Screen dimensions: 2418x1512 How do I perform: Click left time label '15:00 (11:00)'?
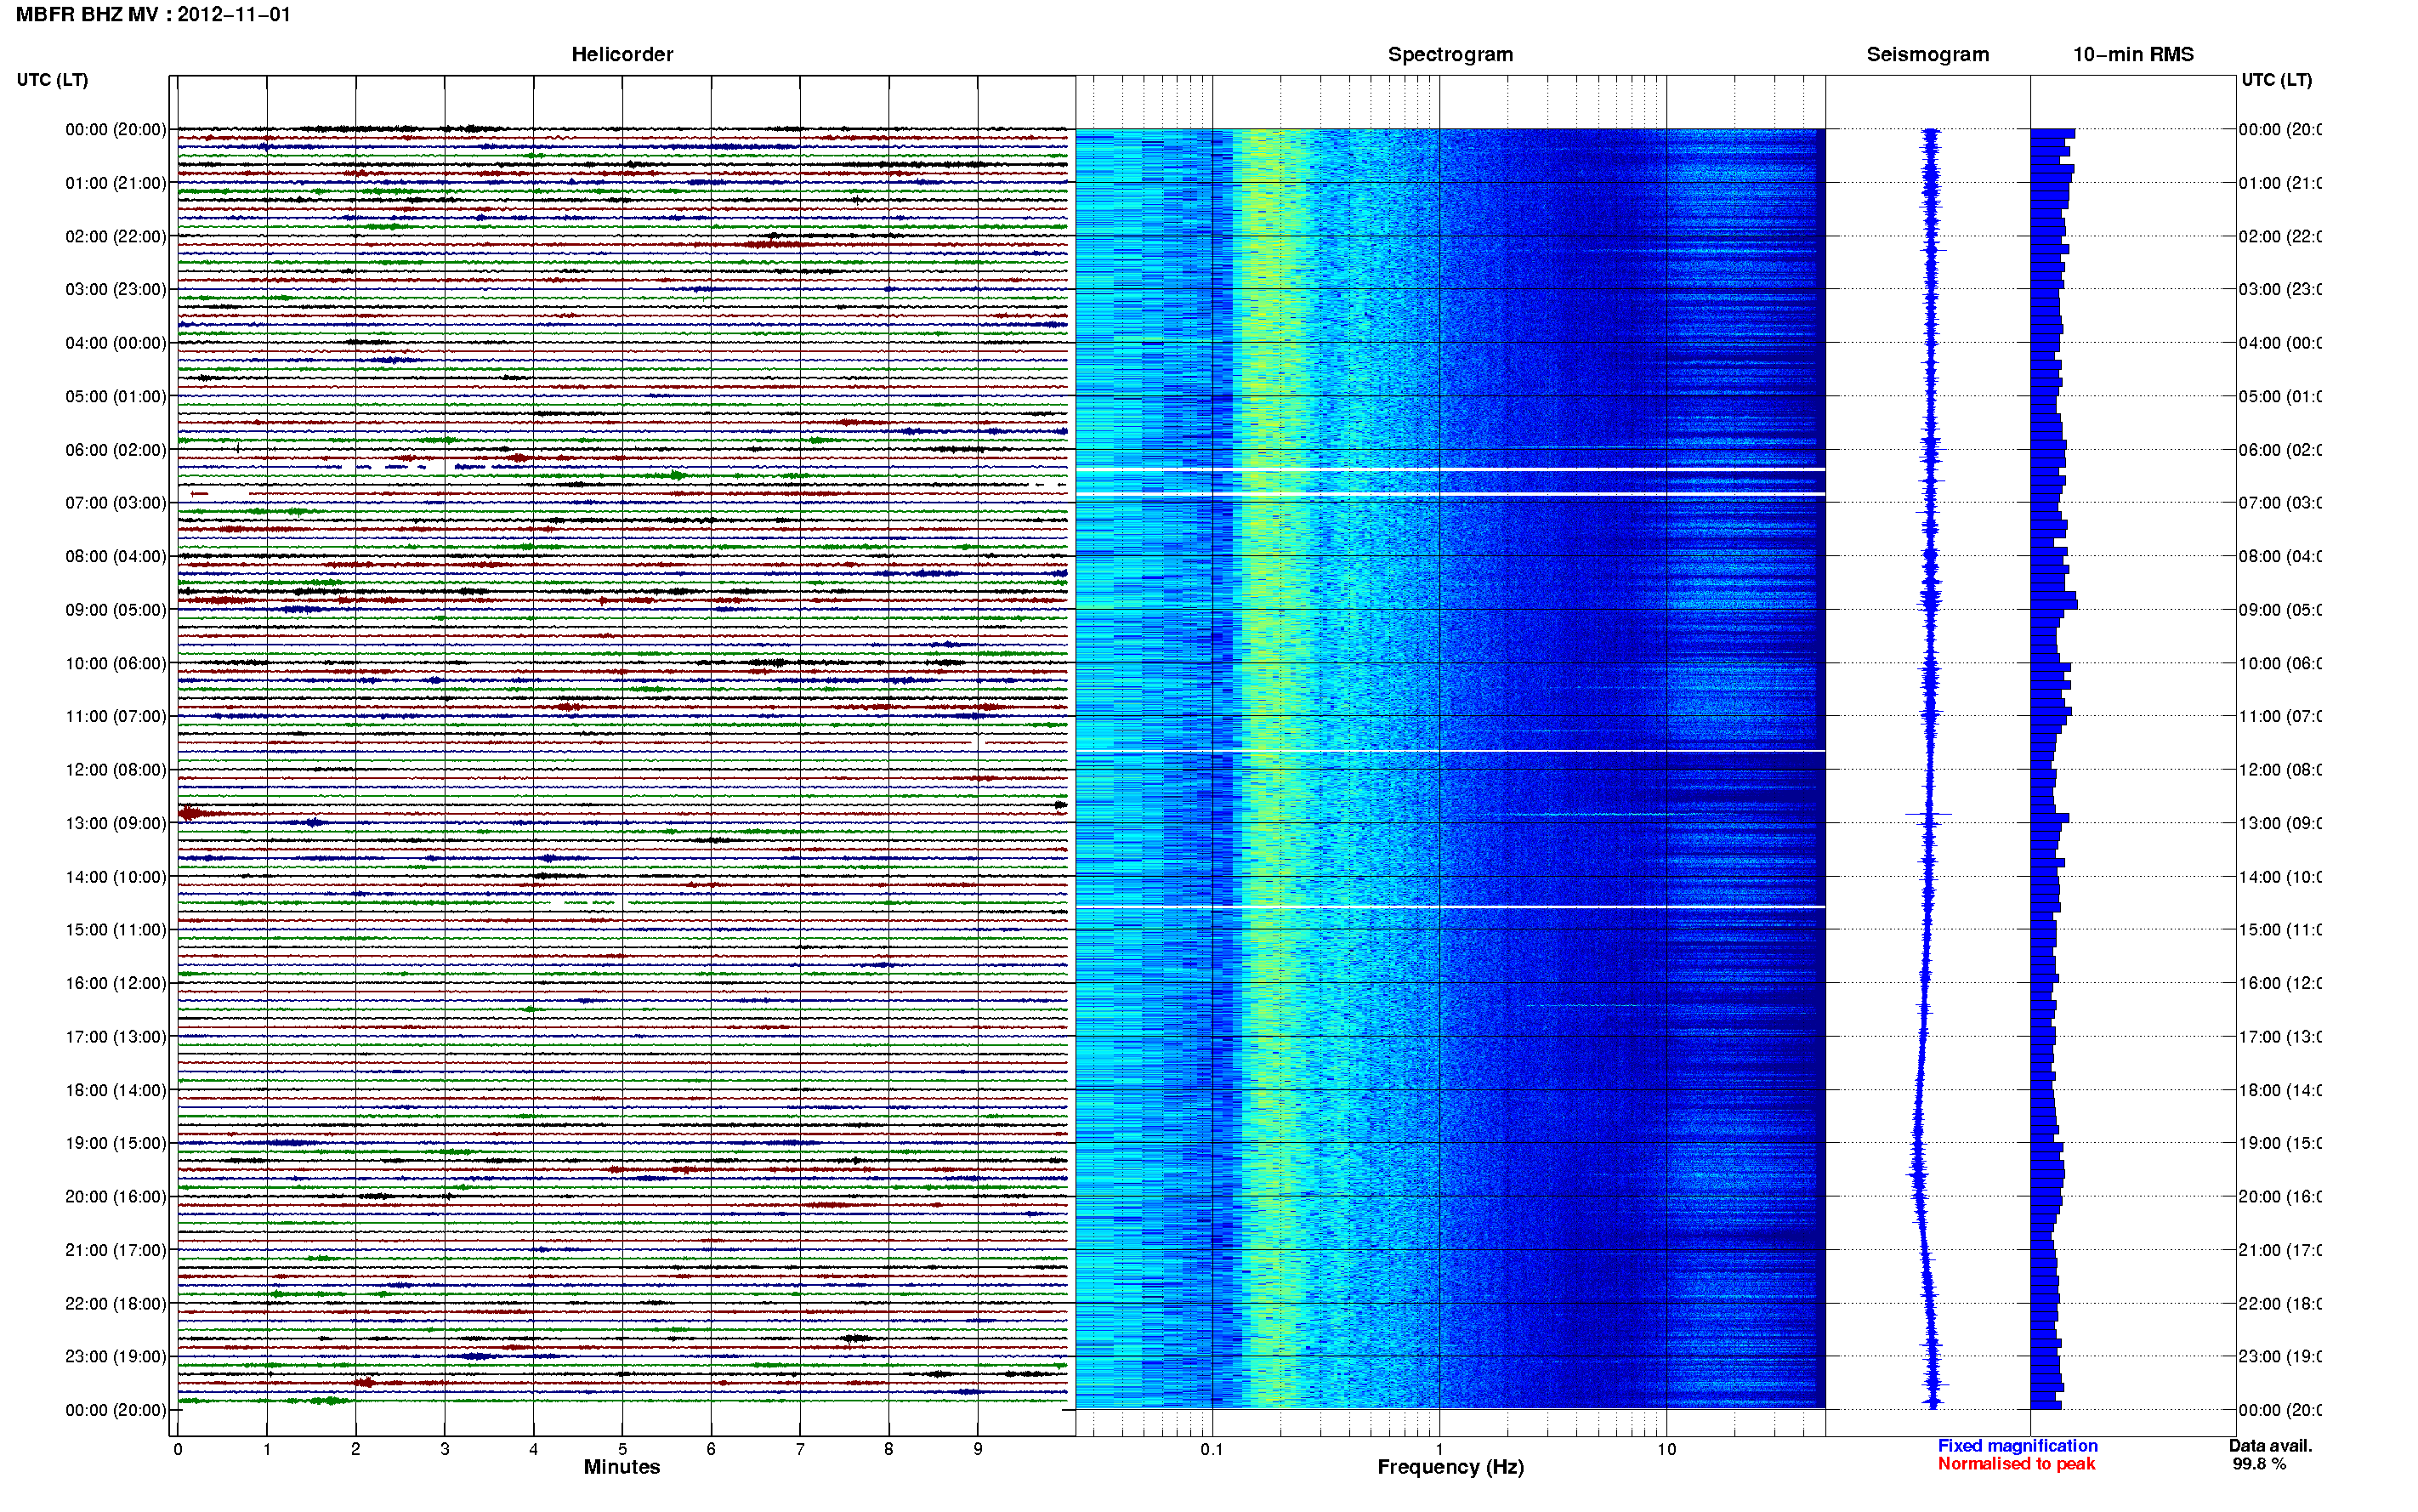coord(116,930)
